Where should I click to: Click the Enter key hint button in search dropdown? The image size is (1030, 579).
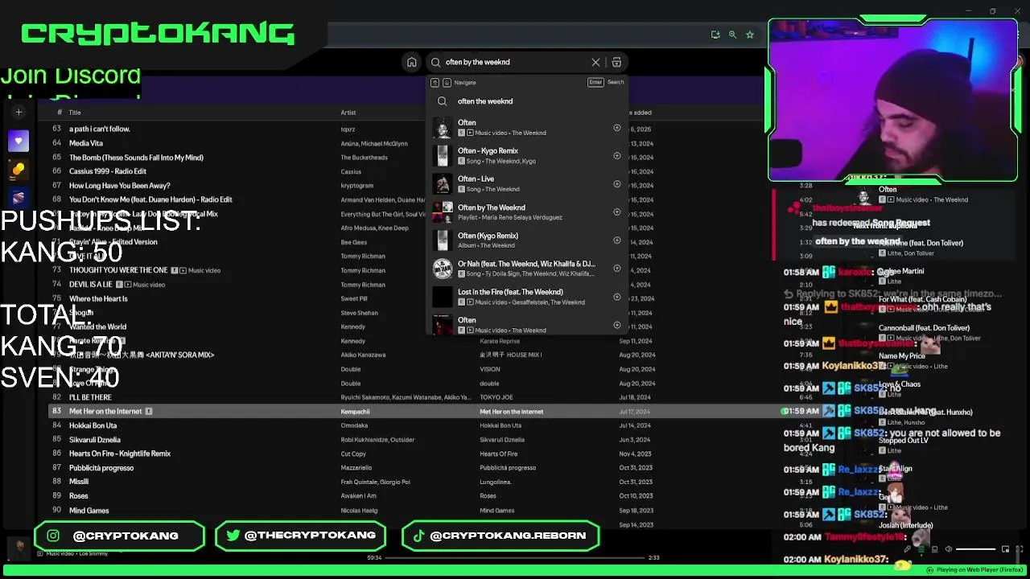[595, 82]
